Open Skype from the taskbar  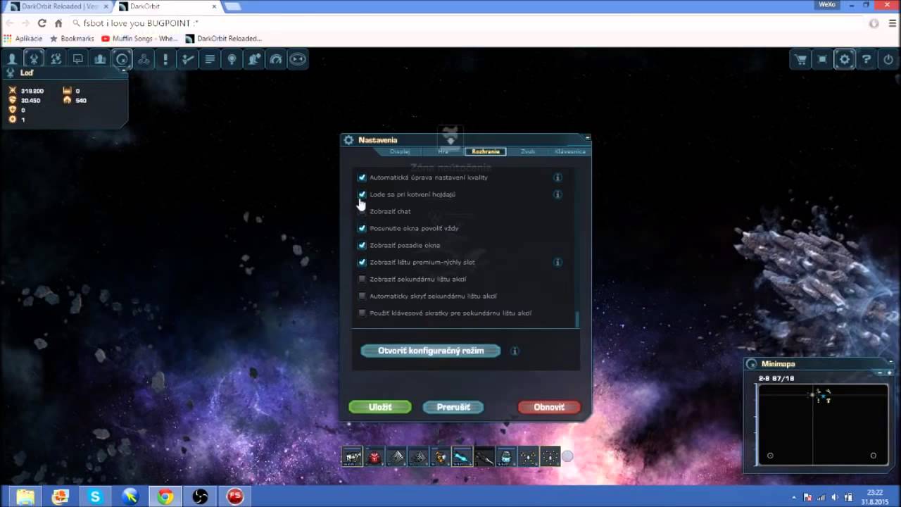click(95, 496)
